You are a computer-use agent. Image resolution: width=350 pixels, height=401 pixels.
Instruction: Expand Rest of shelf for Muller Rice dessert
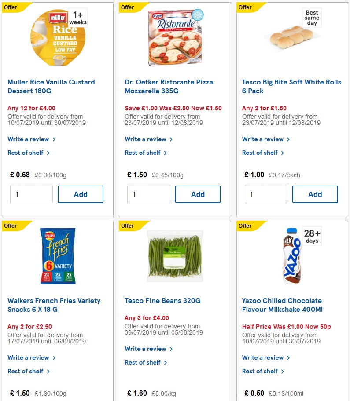(25, 153)
